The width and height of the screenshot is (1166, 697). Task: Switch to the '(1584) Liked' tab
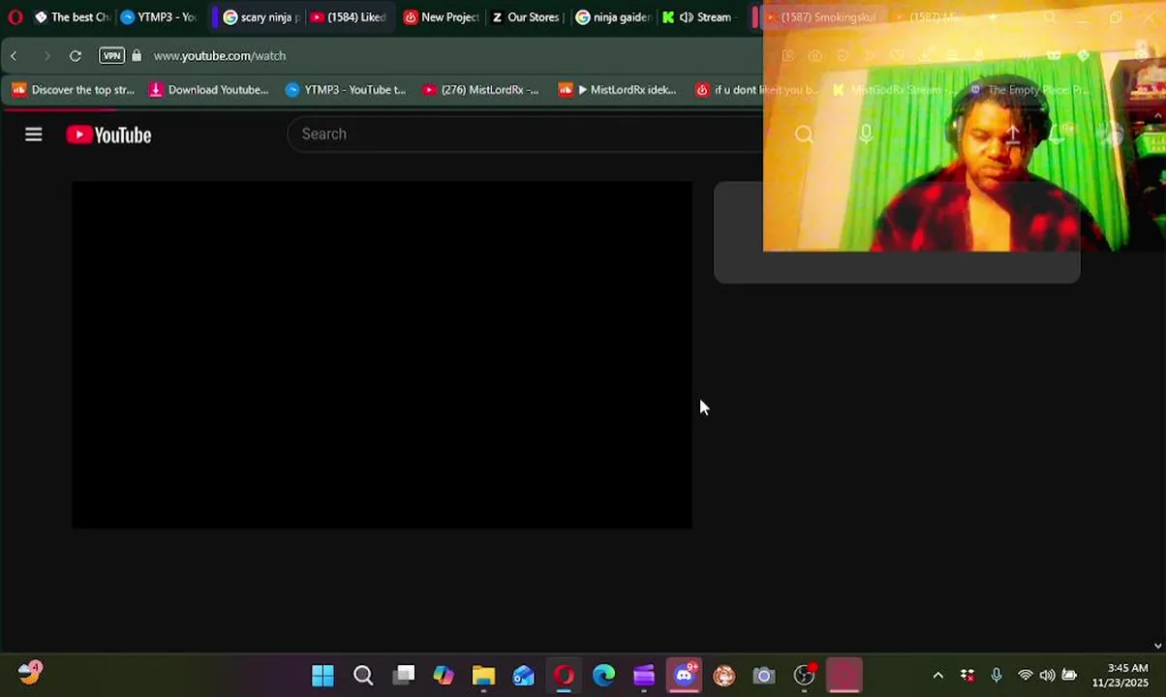[348, 17]
